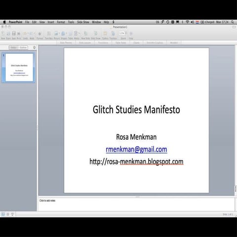
Task: Open the View menu
Action: (x=42, y=22)
